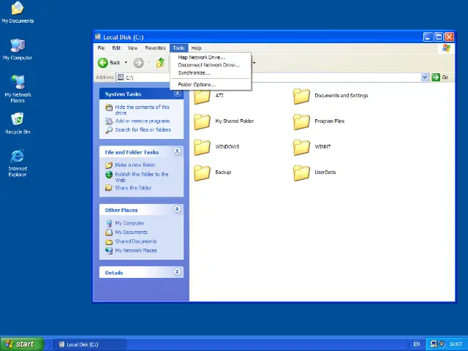The image size is (468, 351).
Task: Click Make a new folder link
Action: point(135,165)
